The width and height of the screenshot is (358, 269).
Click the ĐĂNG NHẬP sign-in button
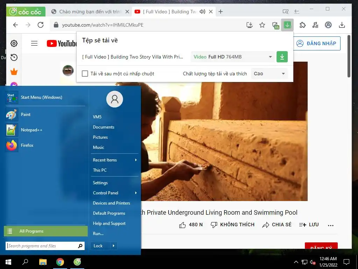point(317,43)
